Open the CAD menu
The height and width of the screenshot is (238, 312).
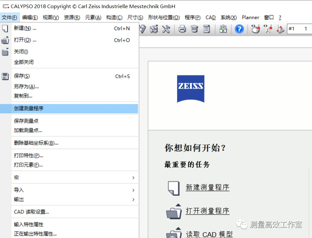[x=210, y=18]
